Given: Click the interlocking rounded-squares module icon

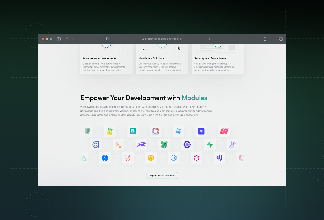Looking at the screenshot, I should [156, 131].
